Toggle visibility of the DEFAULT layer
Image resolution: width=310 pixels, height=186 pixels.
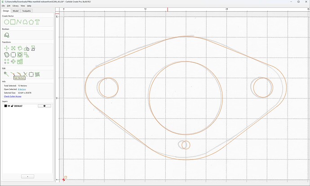click(9, 106)
